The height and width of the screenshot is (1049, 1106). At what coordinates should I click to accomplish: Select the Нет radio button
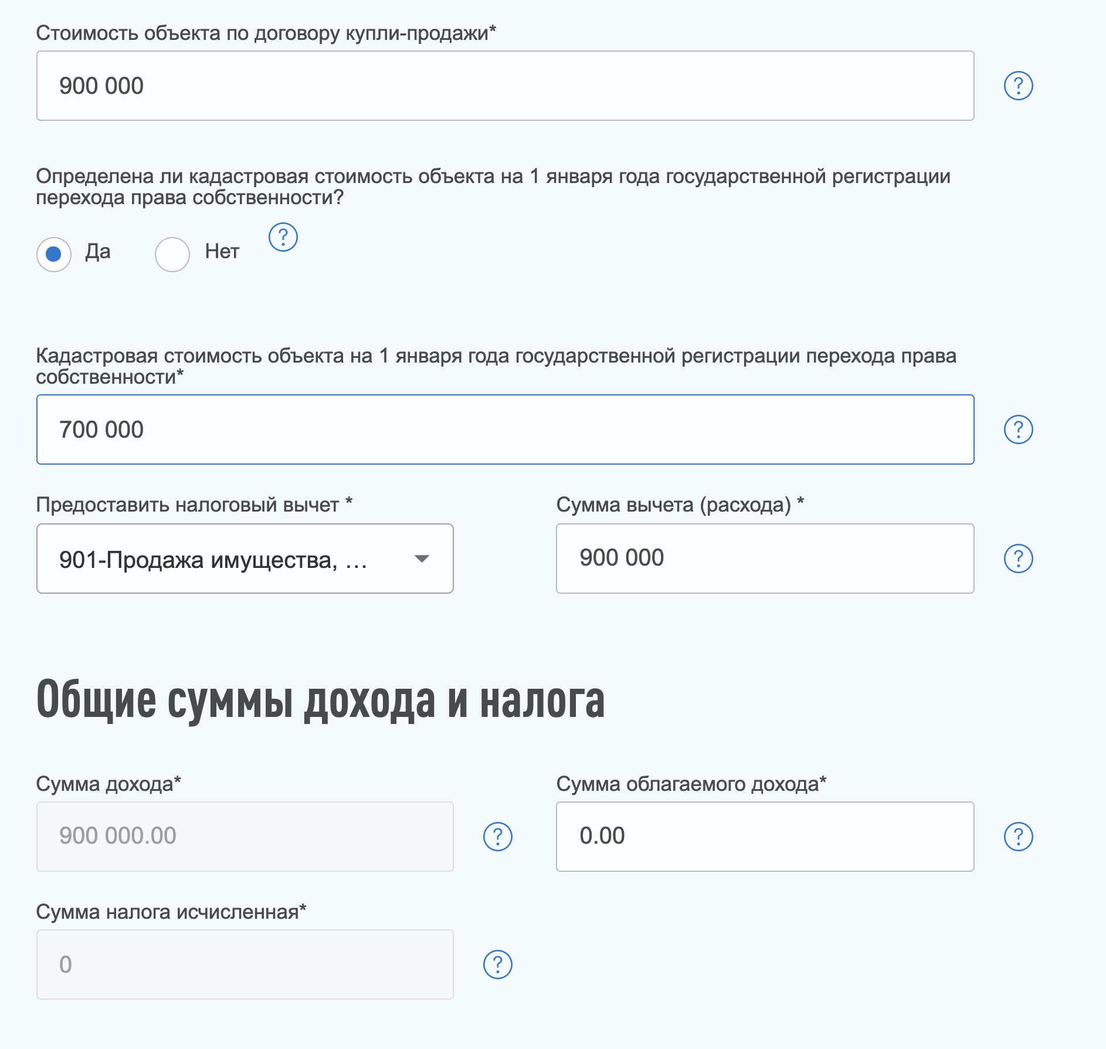point(172,254)
